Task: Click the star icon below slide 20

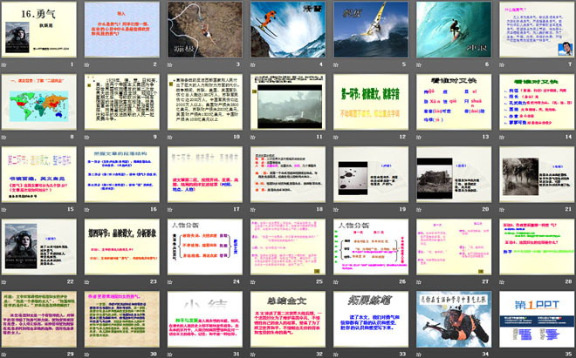Action: [x=419, y=210]
